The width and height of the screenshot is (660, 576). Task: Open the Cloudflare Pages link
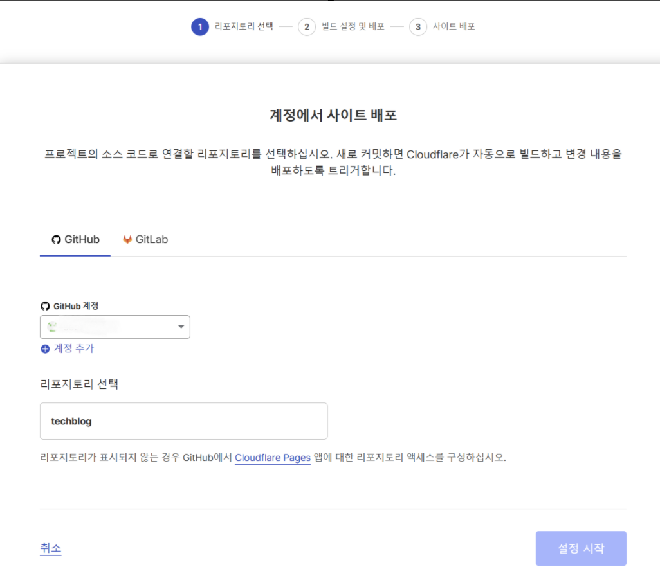pos(273,458)
